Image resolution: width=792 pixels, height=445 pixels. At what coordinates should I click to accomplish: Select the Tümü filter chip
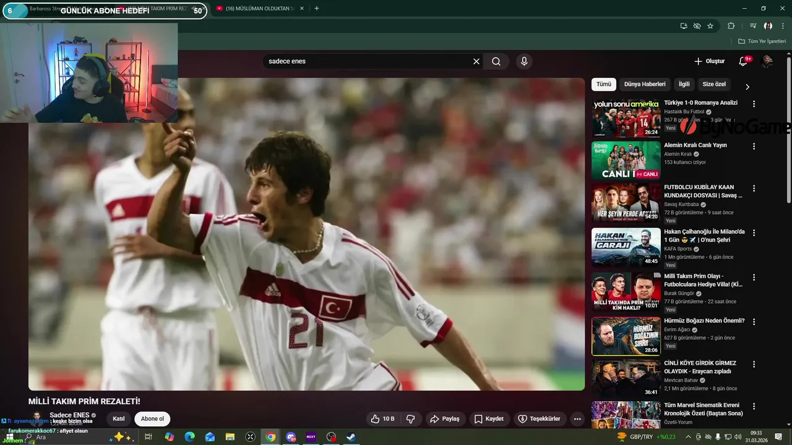(604, 84)
